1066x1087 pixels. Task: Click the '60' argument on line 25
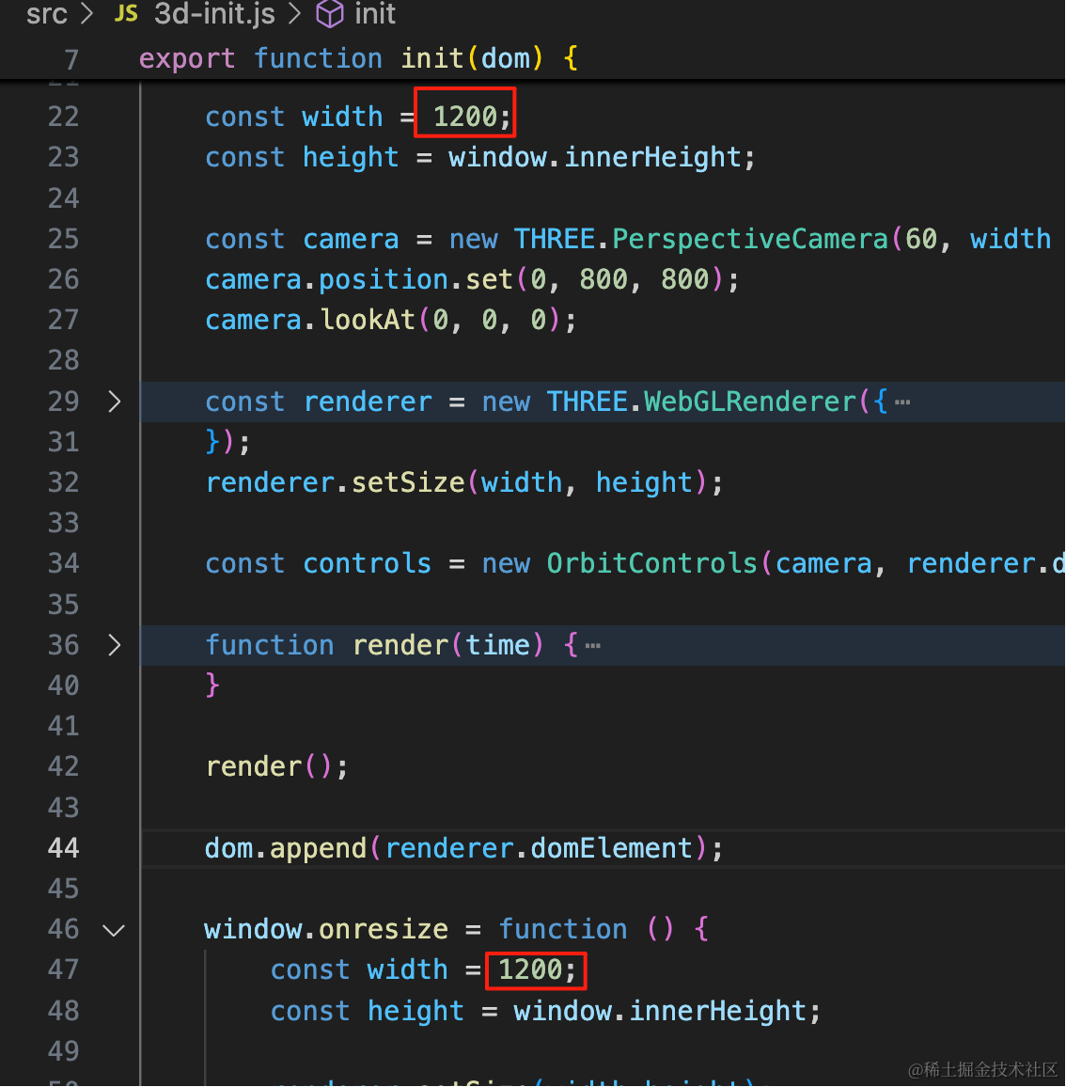click(921, 239)
